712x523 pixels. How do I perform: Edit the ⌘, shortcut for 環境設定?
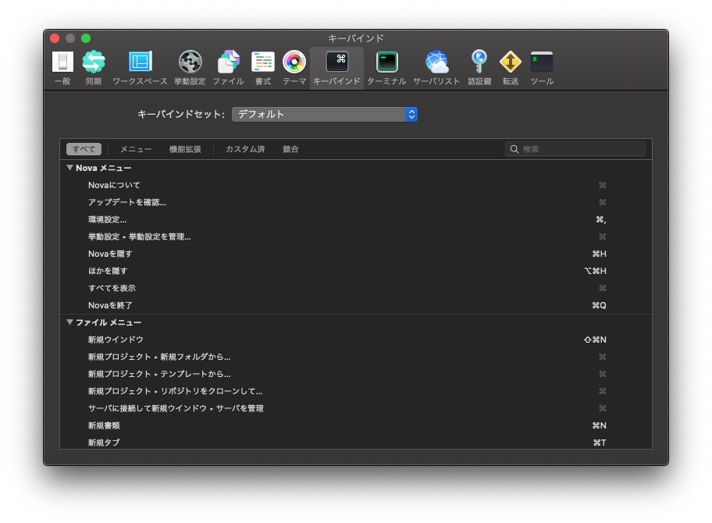(601, 219)
